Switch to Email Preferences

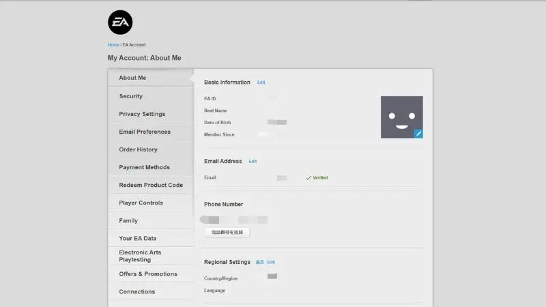151,132
